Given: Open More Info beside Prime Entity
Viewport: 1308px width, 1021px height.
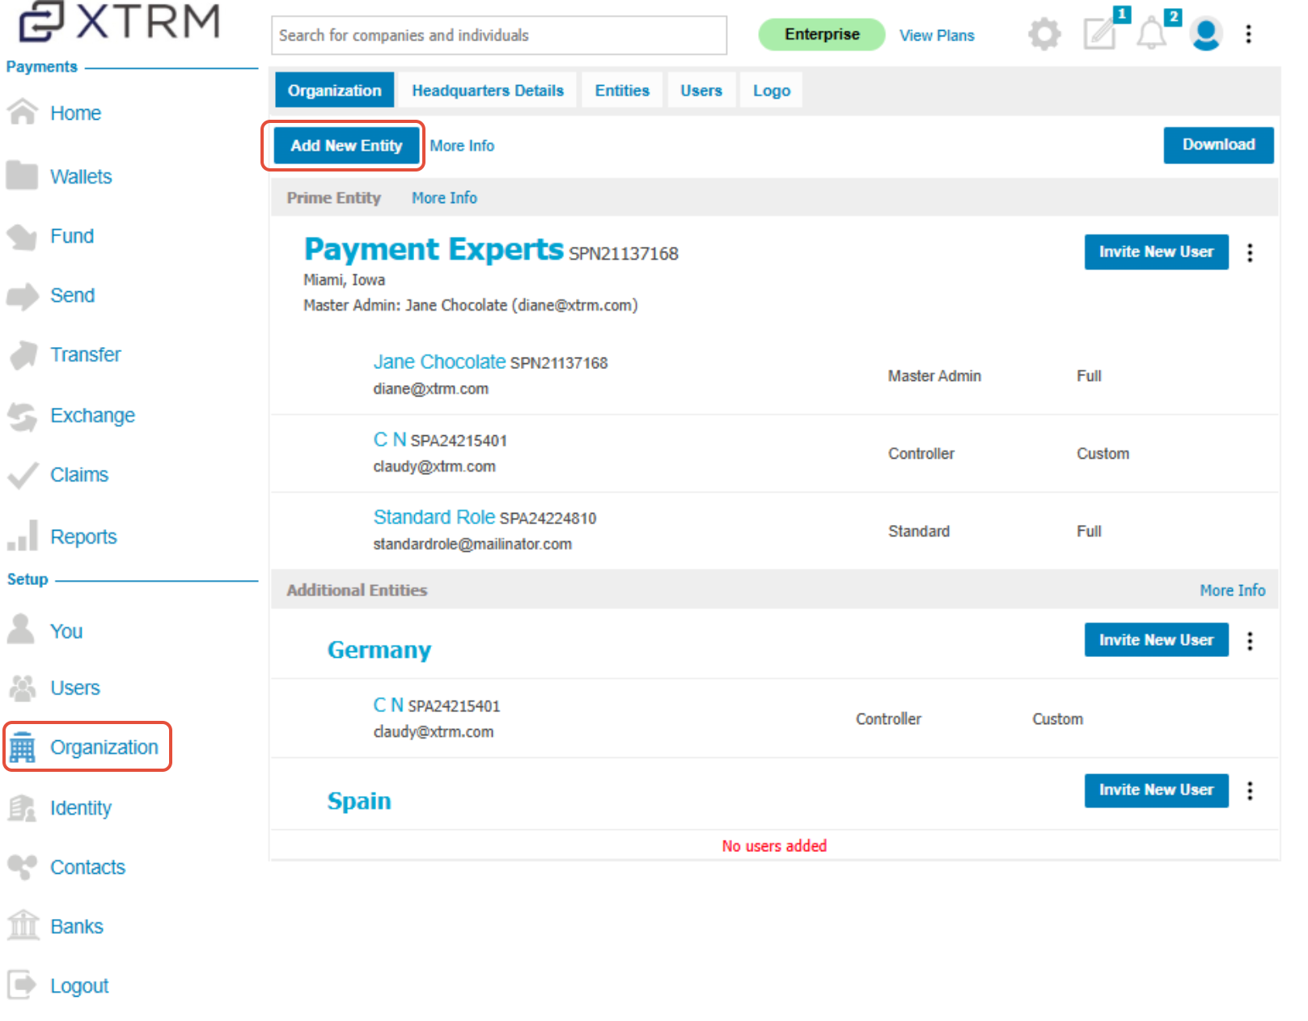Looking at the screenshot, I should coord(444,197).
